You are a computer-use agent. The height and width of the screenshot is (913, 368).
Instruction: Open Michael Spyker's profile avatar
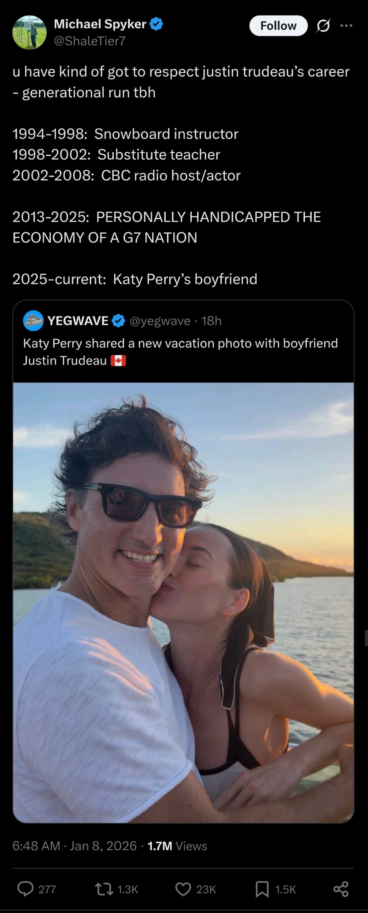[x=29, y=32]
